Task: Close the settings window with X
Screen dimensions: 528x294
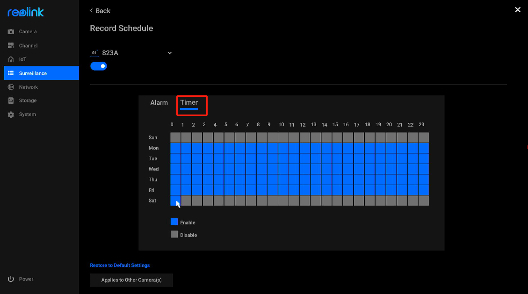Action: pyautogui.click(x=518, y=10)
